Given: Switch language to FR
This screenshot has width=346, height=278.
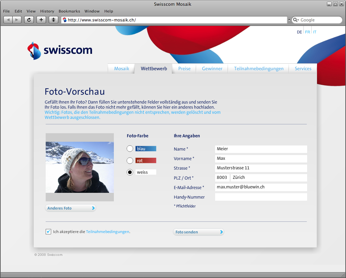Looking at the screenshot, I should [307, 32].
